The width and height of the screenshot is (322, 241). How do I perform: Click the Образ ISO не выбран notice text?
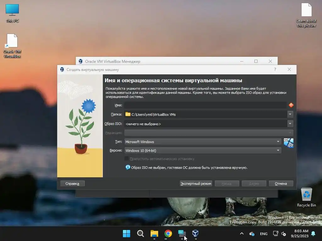[189, 168]
